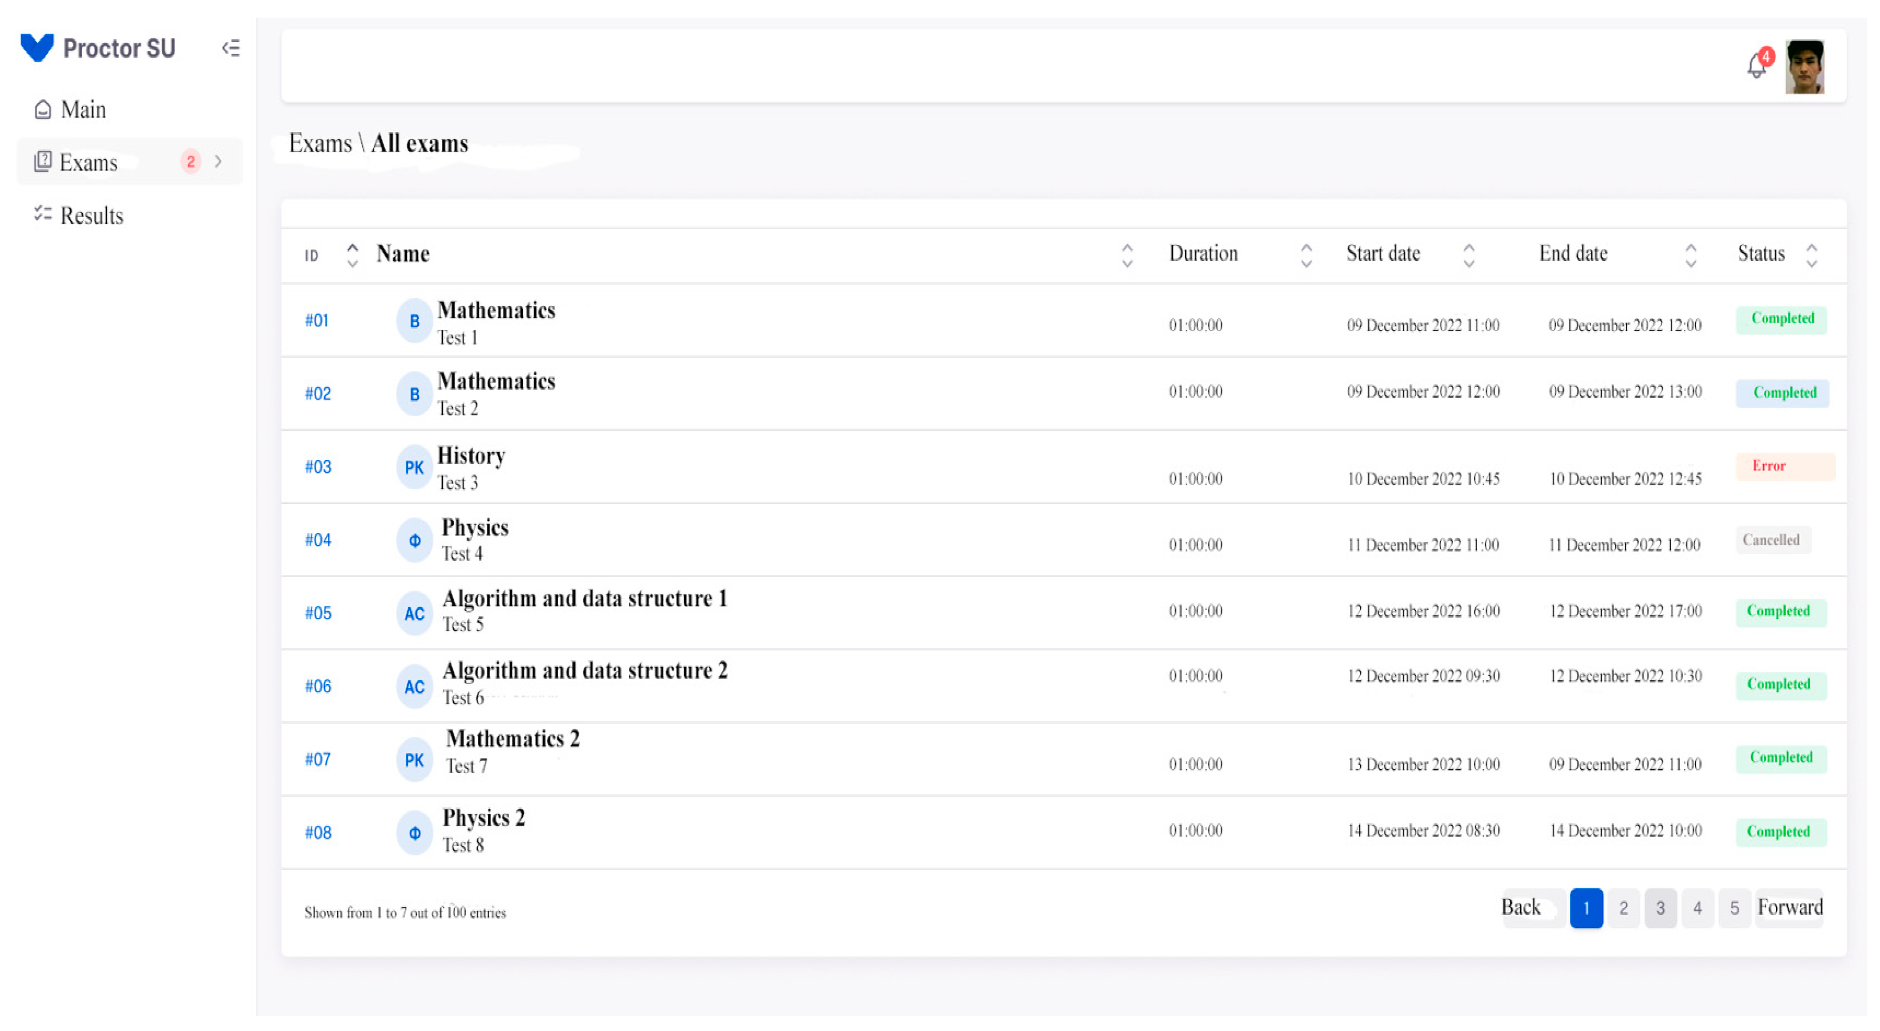The height and width of the screenshot is (1031, 1880).
Task: Open the Exams menu item
Action: (x=88, y=162)
